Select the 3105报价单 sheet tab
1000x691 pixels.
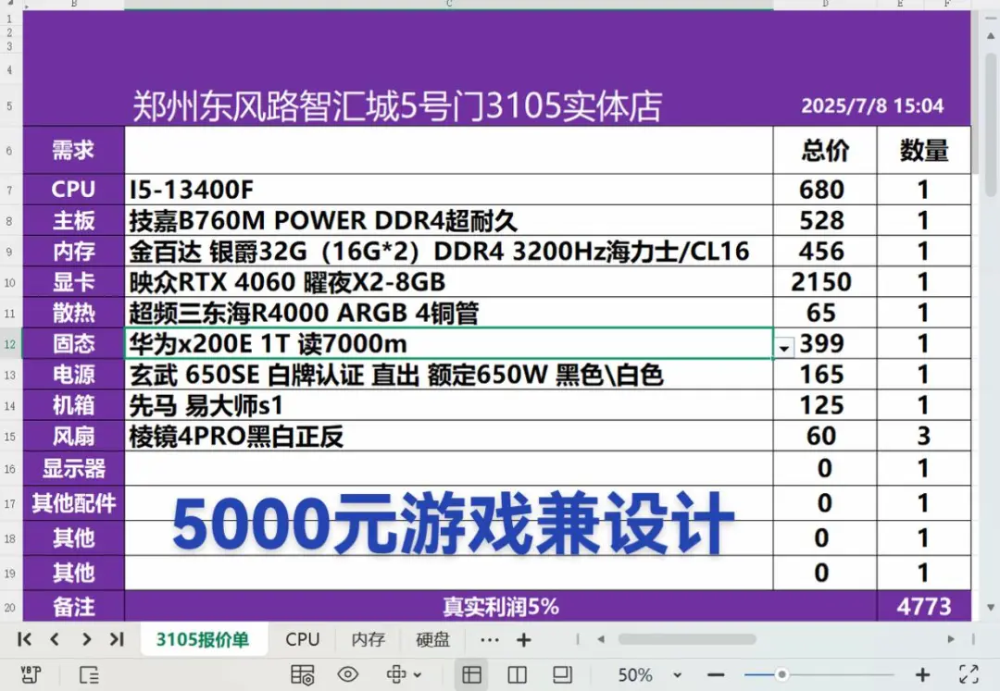coord(203,639)
